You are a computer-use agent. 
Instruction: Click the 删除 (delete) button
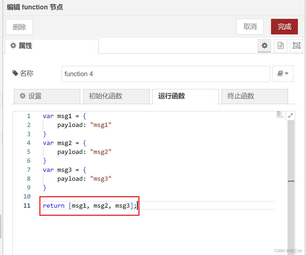coord(19,27)
